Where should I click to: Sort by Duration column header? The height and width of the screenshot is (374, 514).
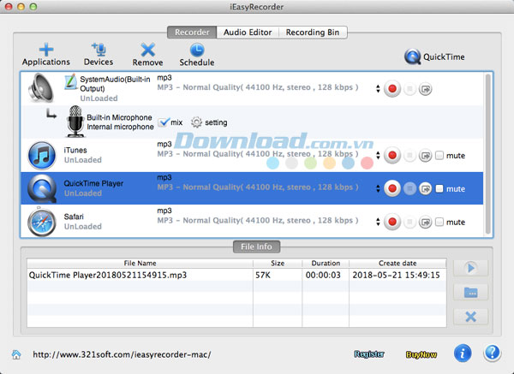(x=326, y=264)
